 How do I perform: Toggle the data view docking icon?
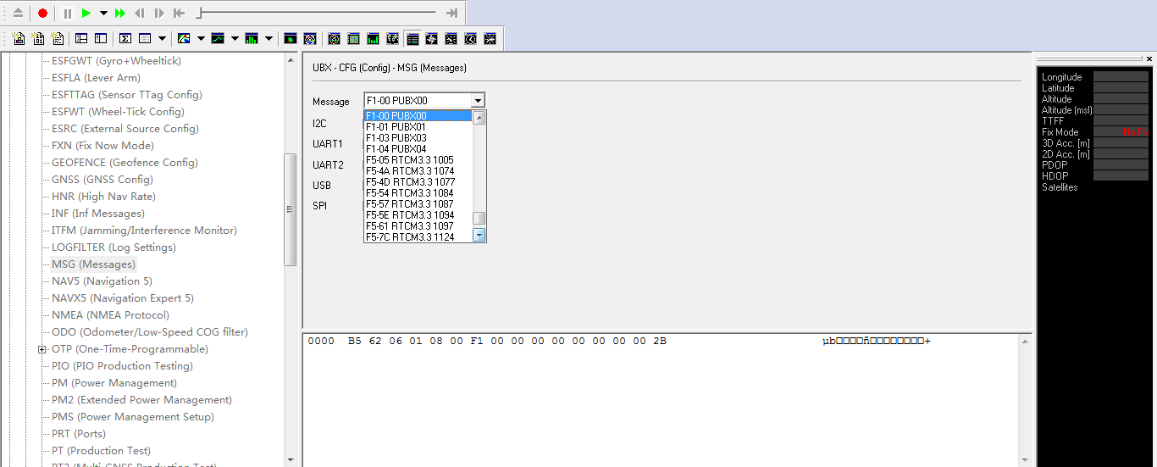pyautogui.click(x=412, y=38)
